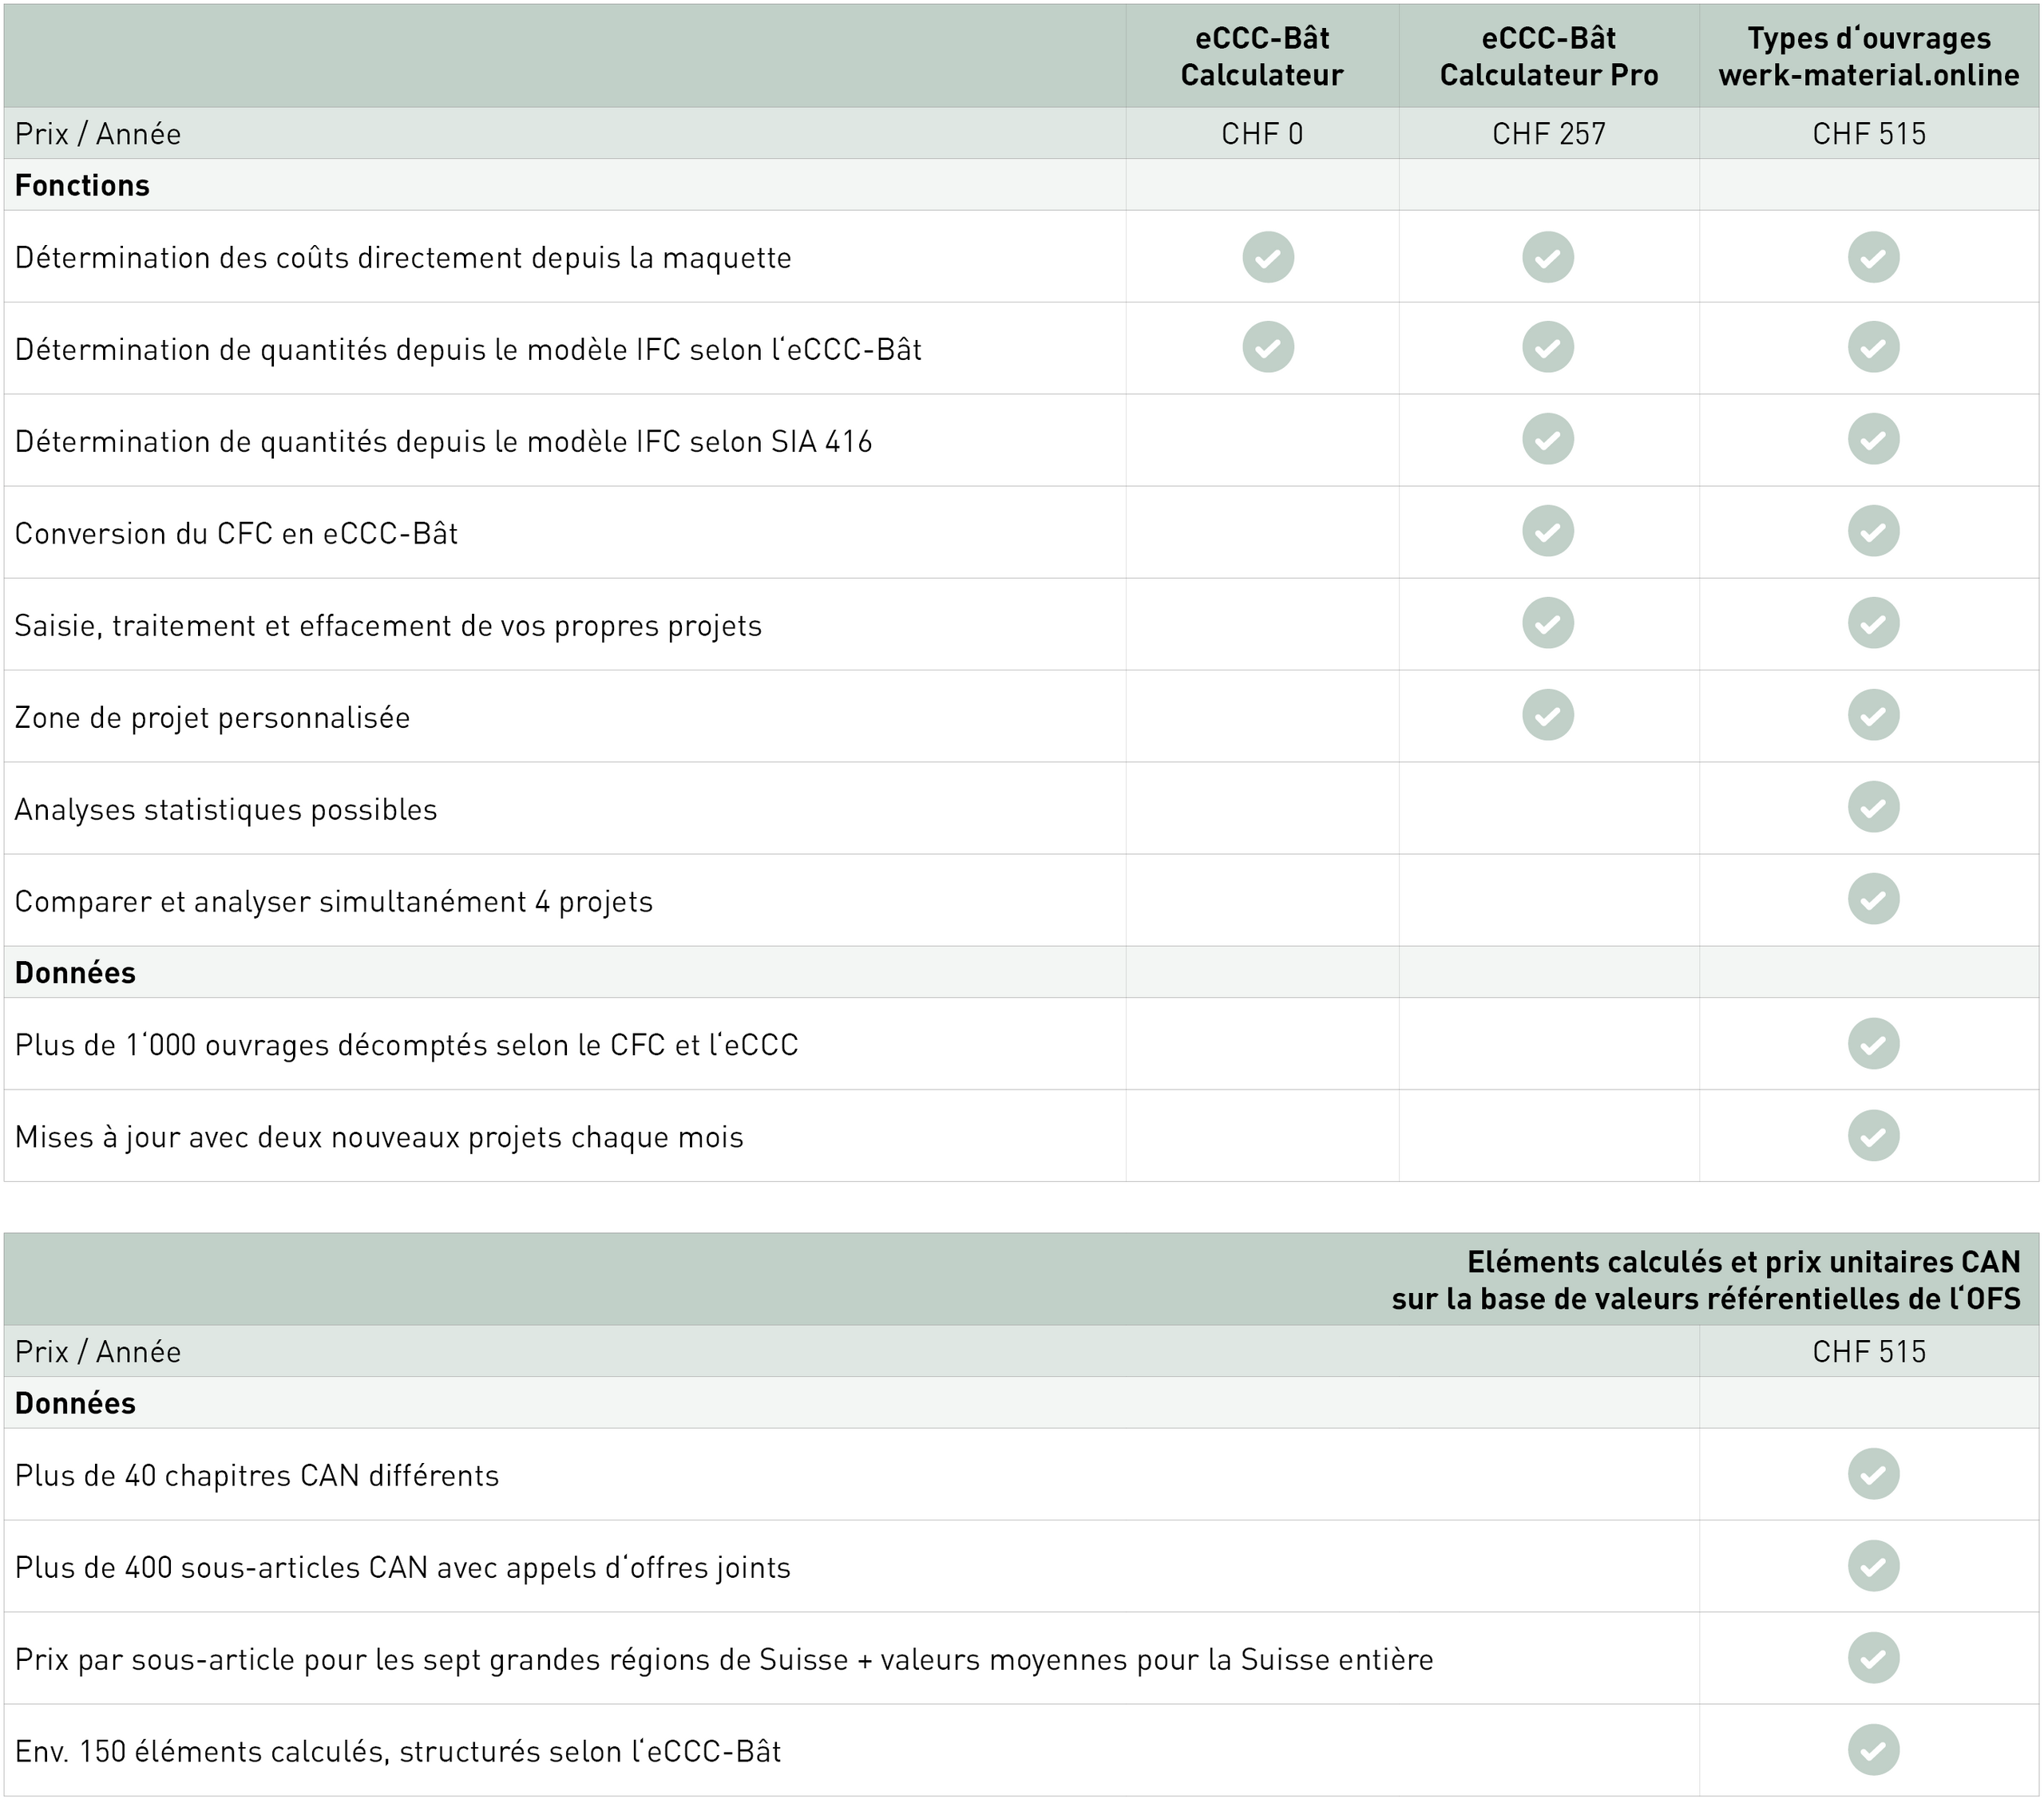Click the text Zone de projet personnalisée
Image resolution: width=2044 pixels, height=1803 pixels.
(212, 718)
